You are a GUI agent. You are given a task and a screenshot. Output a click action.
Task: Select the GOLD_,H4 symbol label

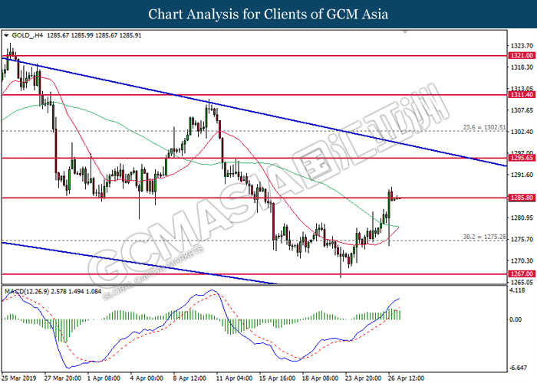[x=27, y=35]
